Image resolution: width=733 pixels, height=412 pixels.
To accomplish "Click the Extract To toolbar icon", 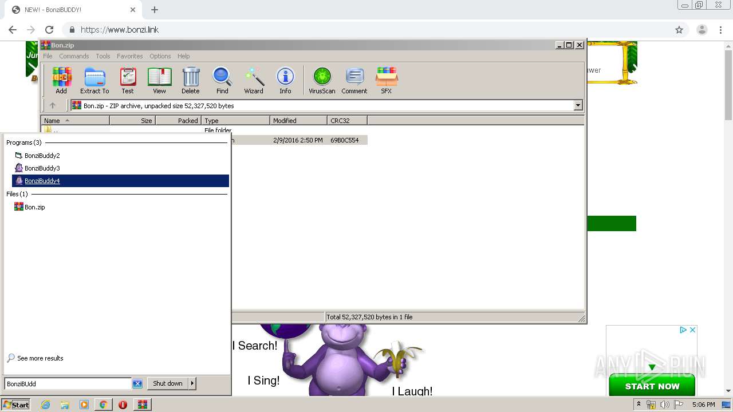I will (x=94, y=80).
